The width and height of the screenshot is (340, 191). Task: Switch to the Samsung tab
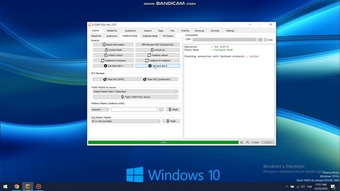pyautogui.click(x=199, y=31)
